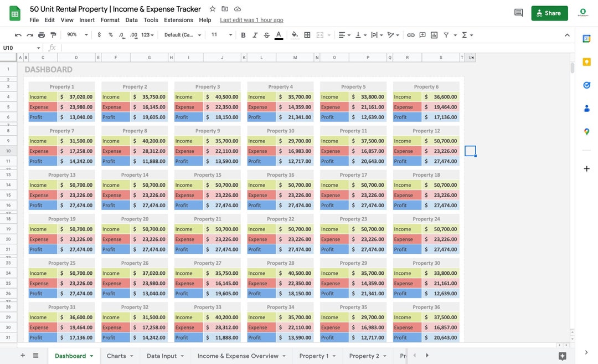
Task: Toggle italic formatting
Action: [x=255, y=34]
